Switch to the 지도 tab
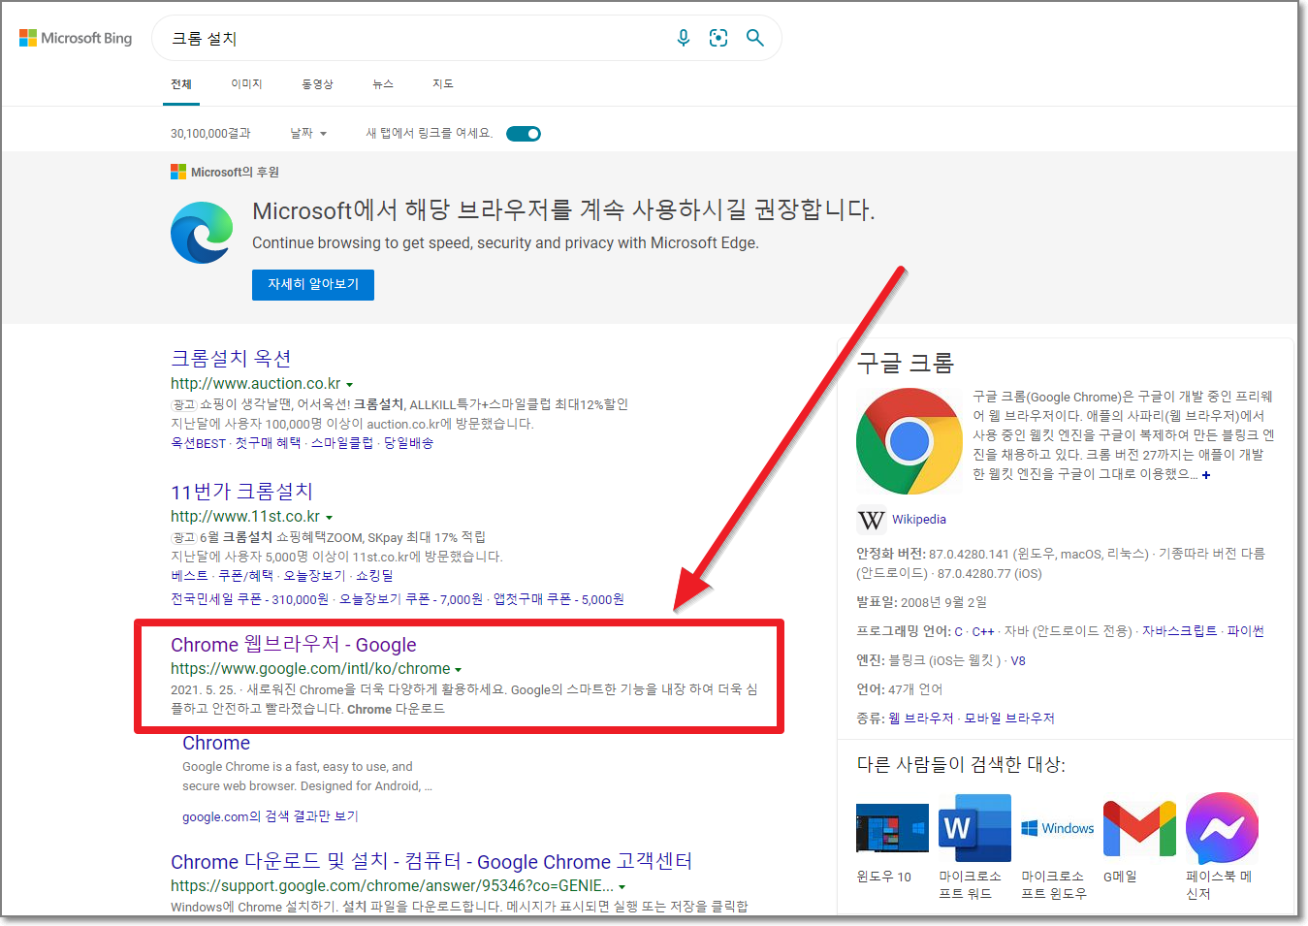Screen dimensions: 1308x926 click(x=443, y=84)
